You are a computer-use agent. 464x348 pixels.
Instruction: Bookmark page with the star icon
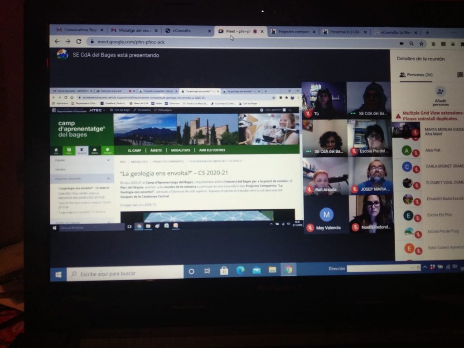point(421,44)
